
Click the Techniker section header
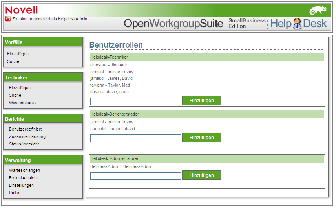43,77
